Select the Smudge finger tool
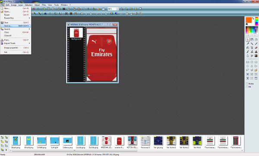The width and height of the screenshot is (259, 156). 252,56
